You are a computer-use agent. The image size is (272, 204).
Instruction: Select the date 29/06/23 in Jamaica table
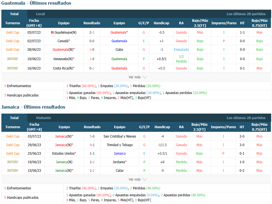(34, 145)
